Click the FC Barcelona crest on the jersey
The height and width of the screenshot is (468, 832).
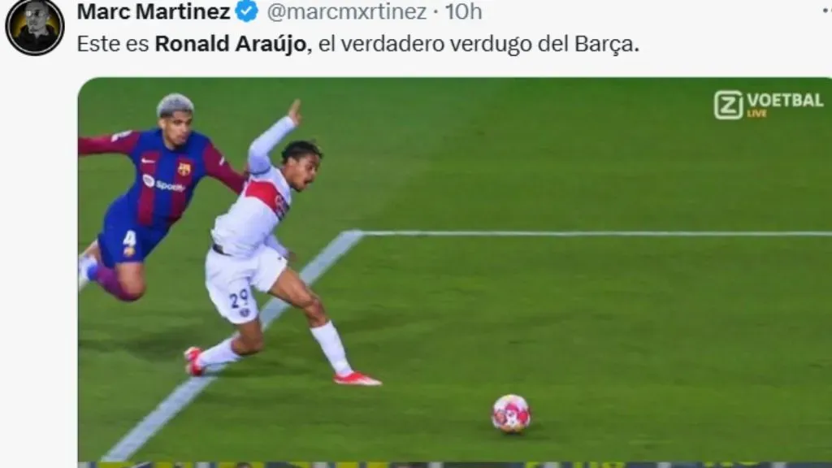(184, 169)
